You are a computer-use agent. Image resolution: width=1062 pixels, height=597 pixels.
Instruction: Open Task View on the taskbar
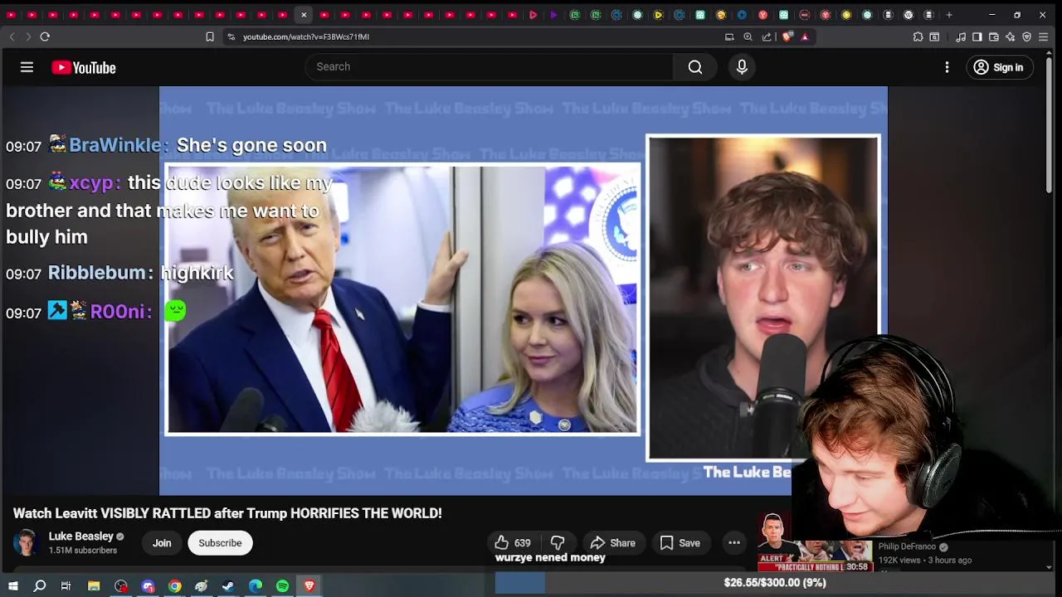[x=66, y=586]
